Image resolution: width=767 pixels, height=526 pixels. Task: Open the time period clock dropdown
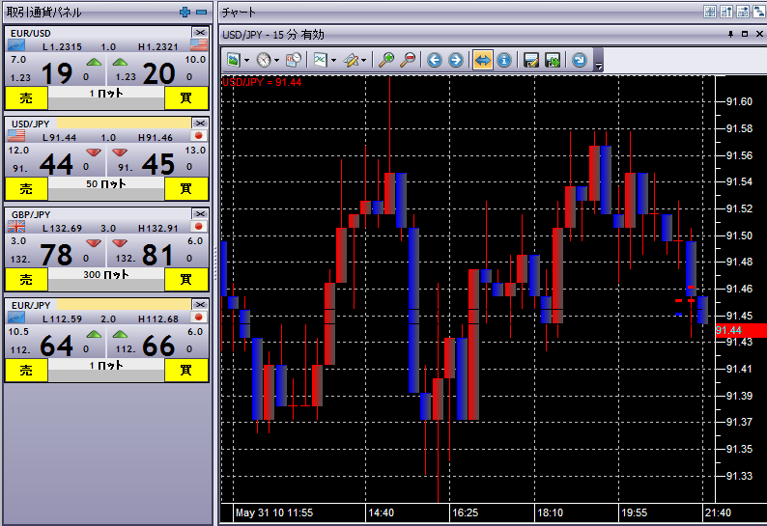[x=267, y=60]
